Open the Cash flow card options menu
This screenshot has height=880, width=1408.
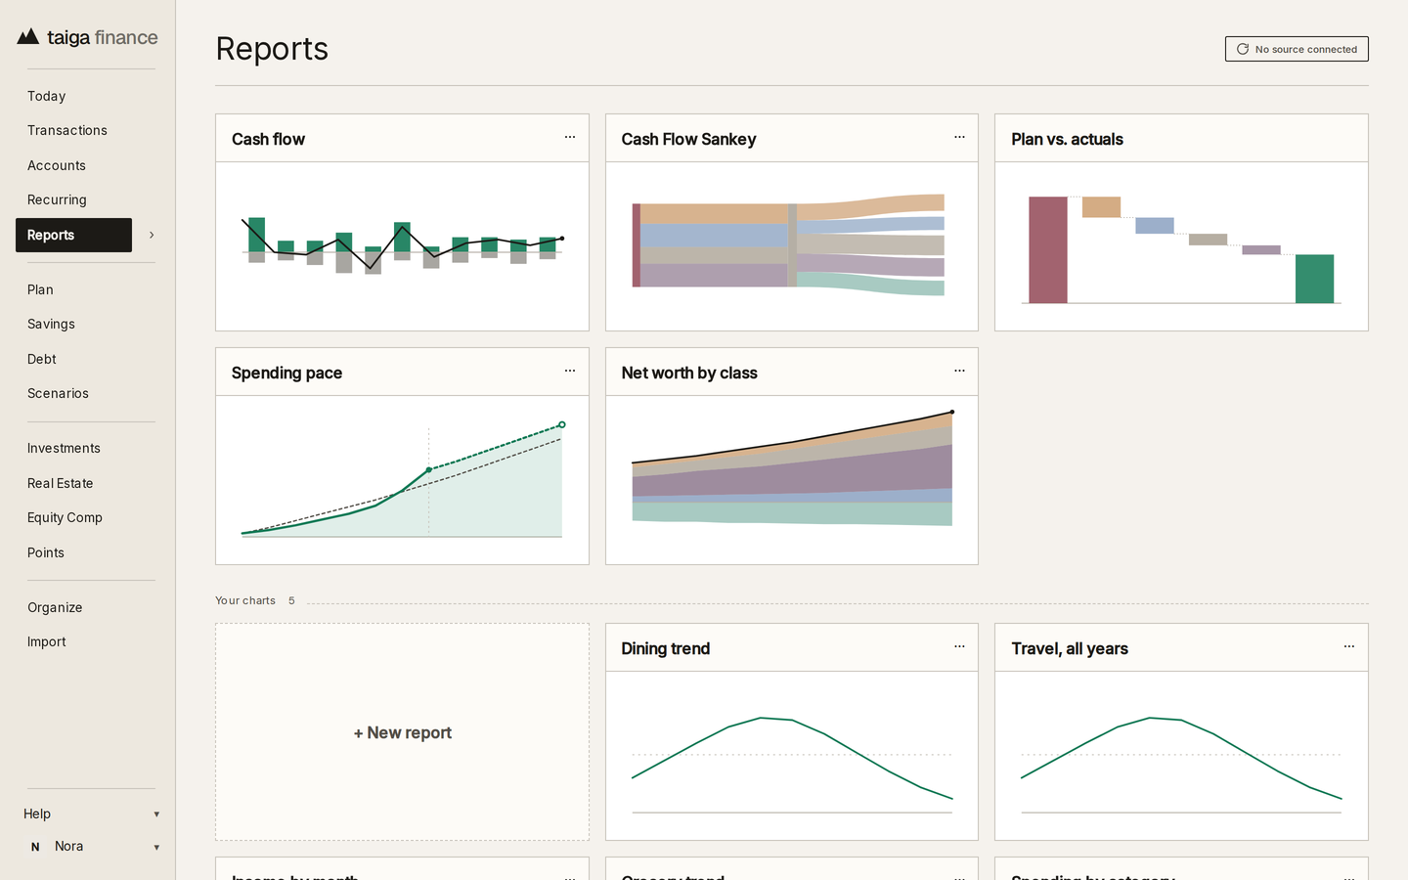(x=570, y=138)
